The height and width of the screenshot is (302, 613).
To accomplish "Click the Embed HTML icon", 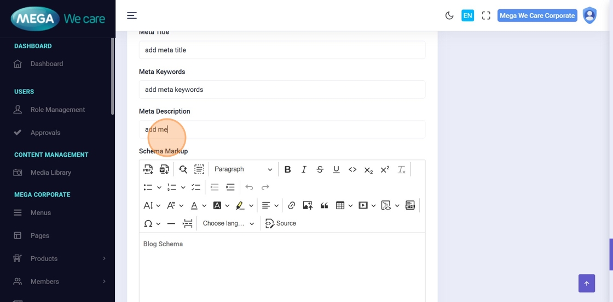I will pos(410,205).
